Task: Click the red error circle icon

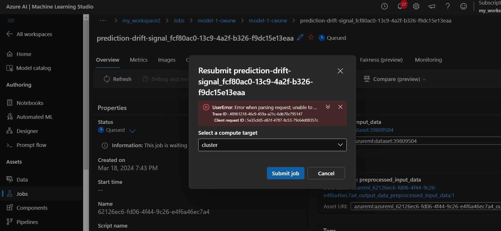Action: [206, 107]
